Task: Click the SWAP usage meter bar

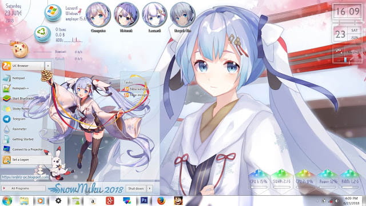Action: click(x=282, y=187)
